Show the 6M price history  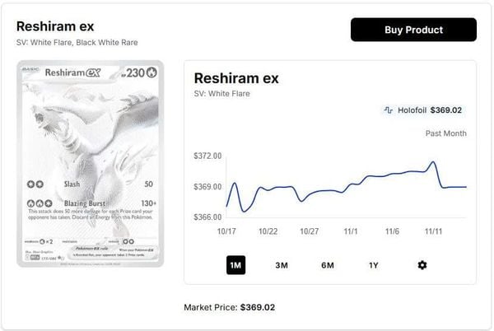pos(327,265)
